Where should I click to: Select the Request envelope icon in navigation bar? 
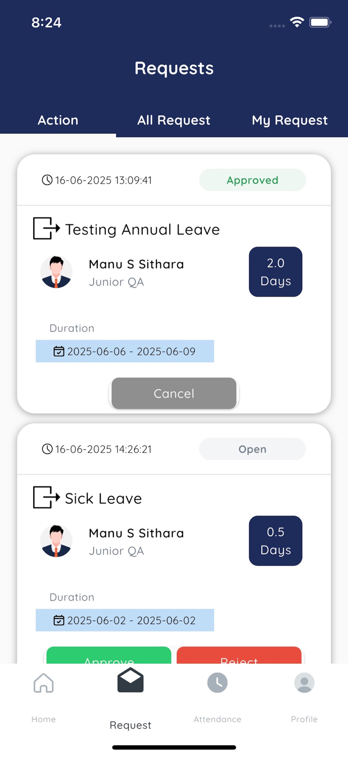coord(130,680)
